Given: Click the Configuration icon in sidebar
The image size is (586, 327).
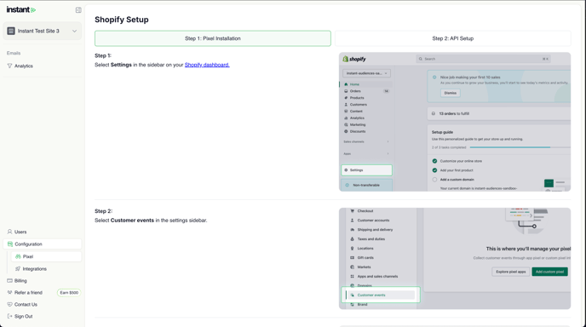Looking at the screenshot, I should click(x=10, y=244).
